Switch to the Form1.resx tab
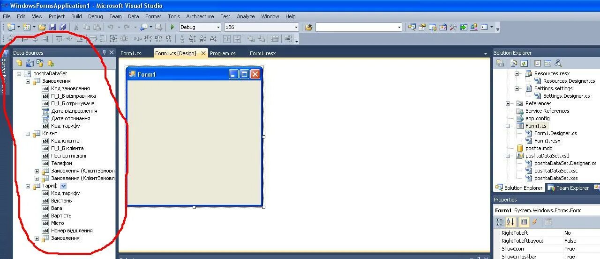This screenshot has width=600, height=259. [262, 53]
